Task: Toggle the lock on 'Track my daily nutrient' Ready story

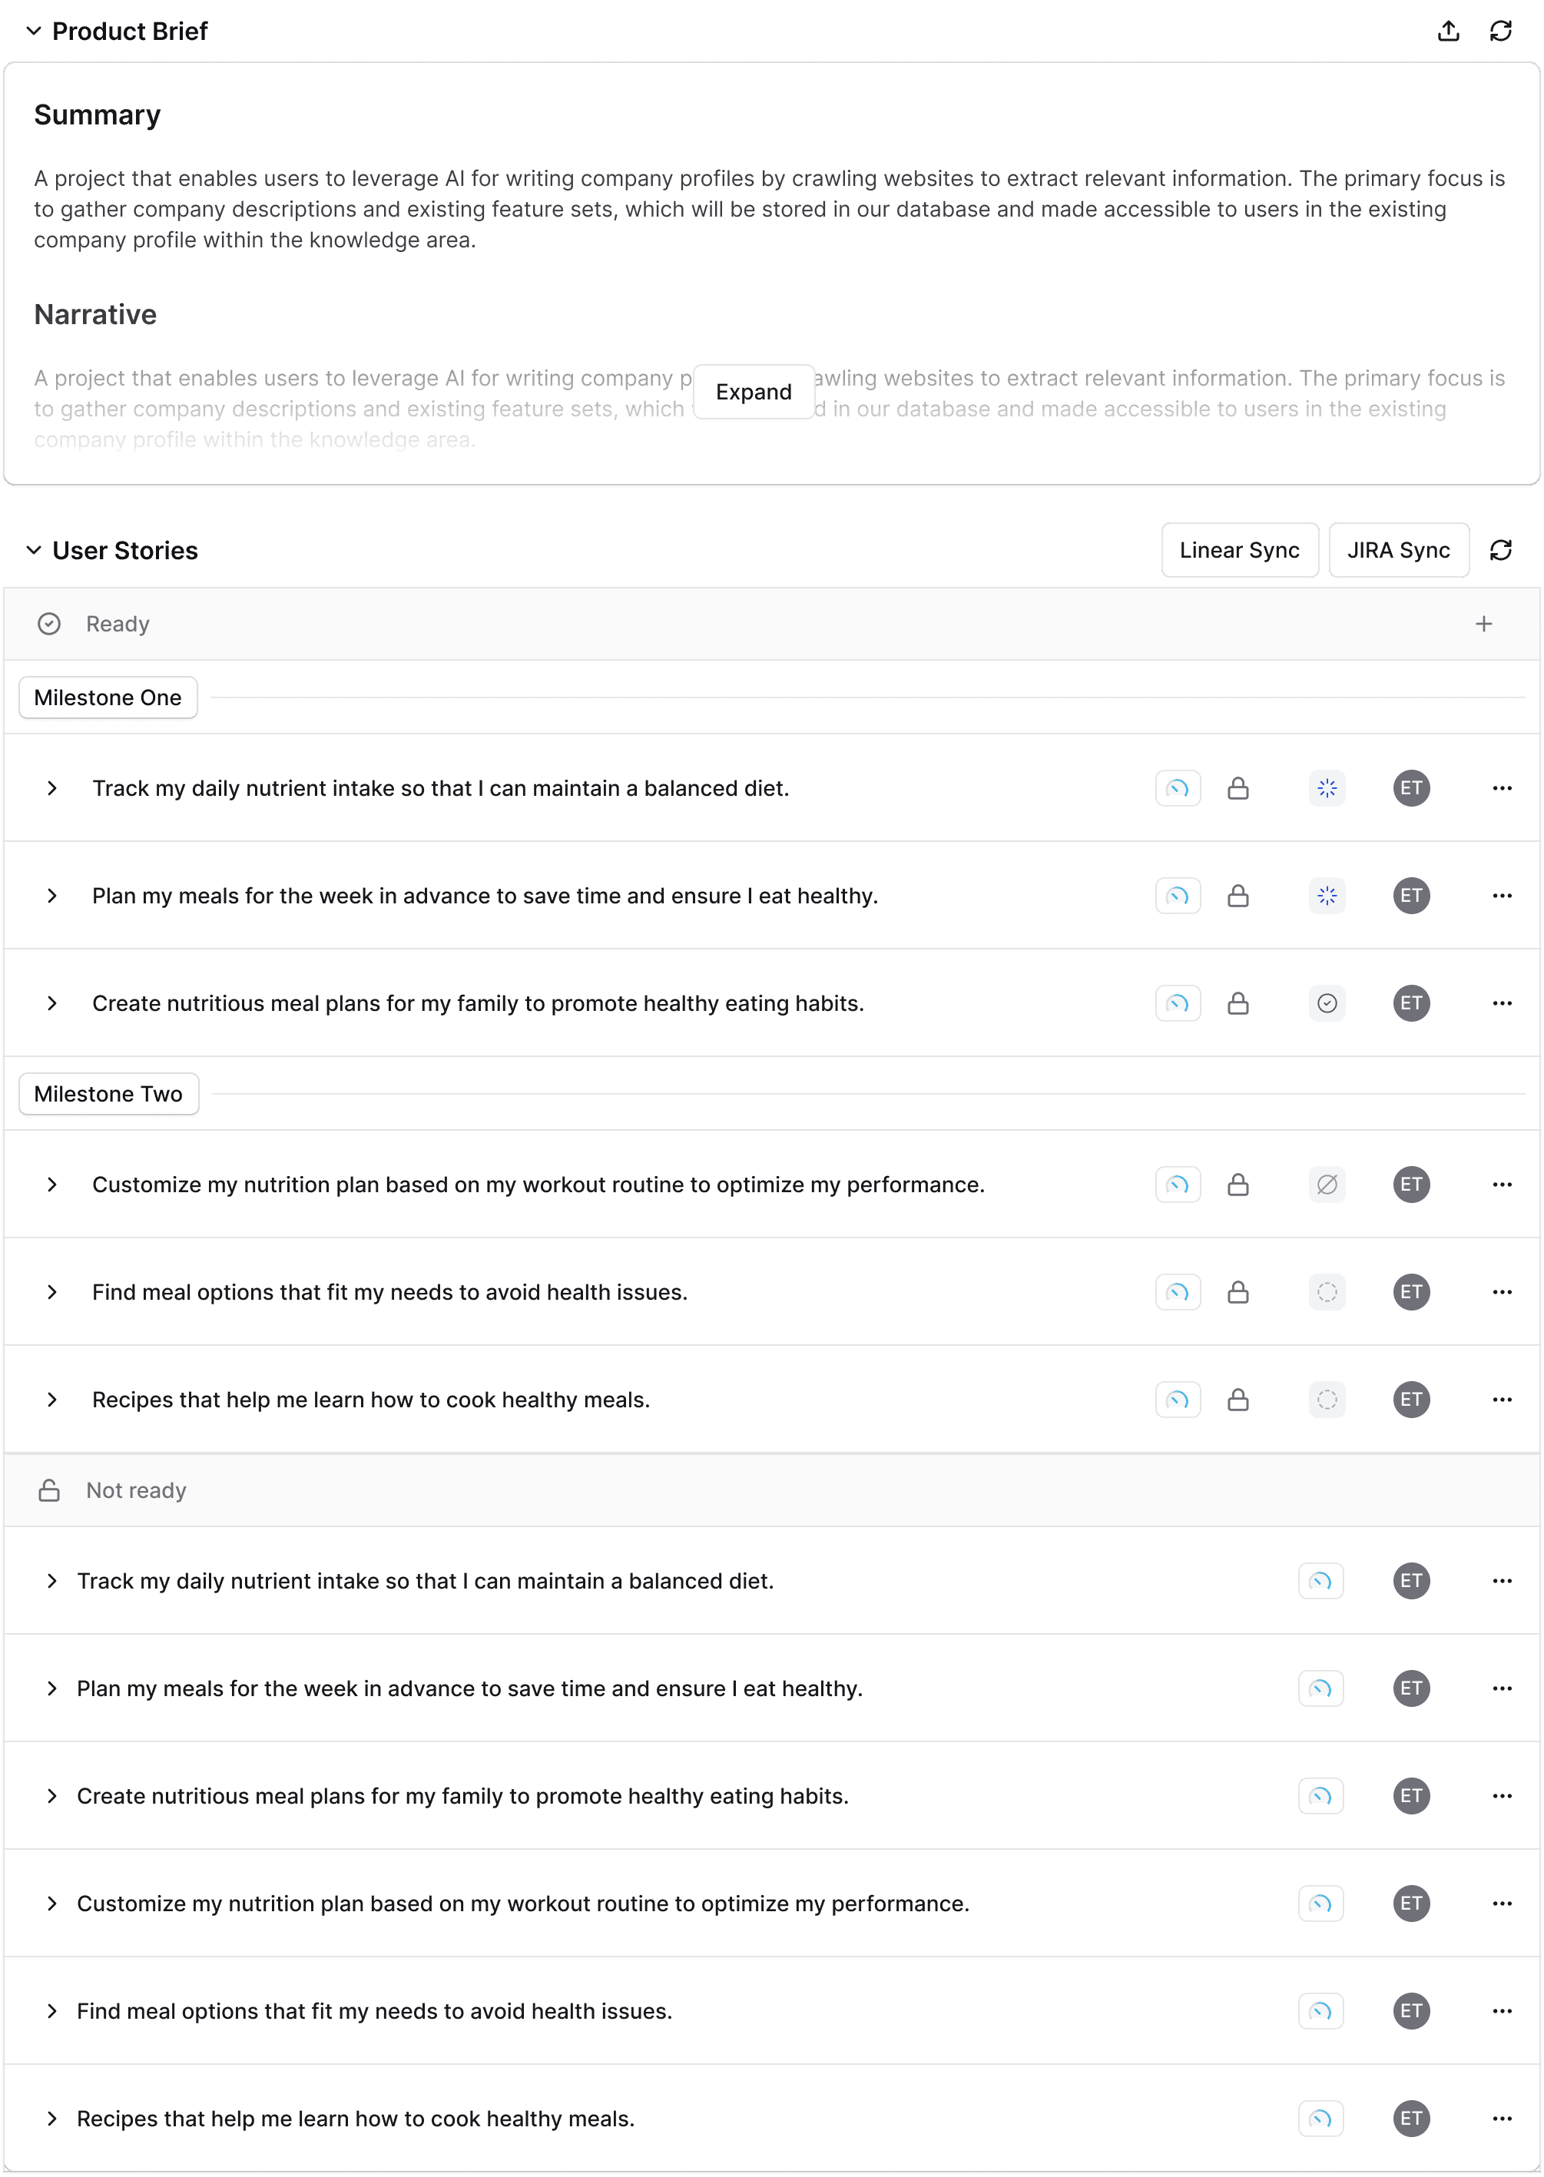Action: click(x=1237, y=788)
